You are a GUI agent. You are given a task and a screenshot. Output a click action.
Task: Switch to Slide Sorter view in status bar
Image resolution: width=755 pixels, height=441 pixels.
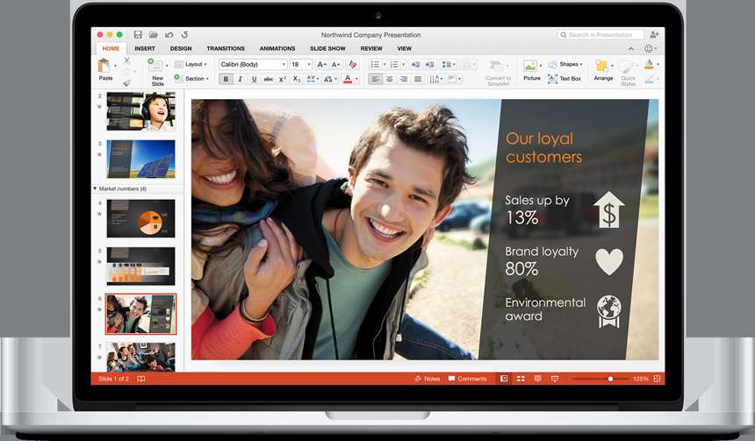pyautogui.click(x=521, y=379)
